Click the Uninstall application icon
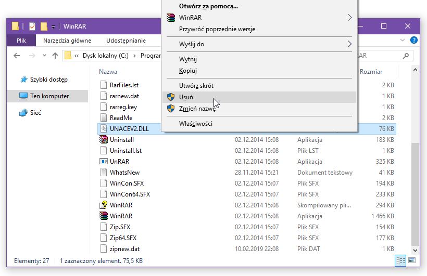 coord(104,139)
